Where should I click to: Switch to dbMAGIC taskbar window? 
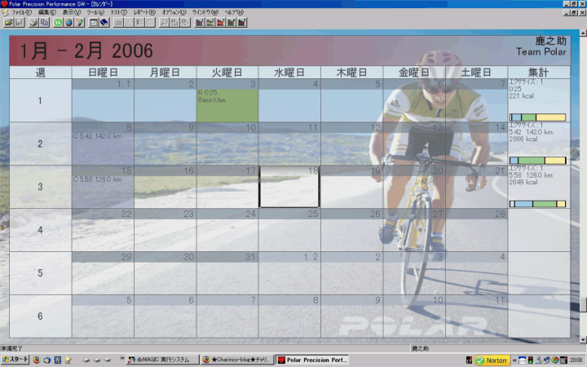161,359
